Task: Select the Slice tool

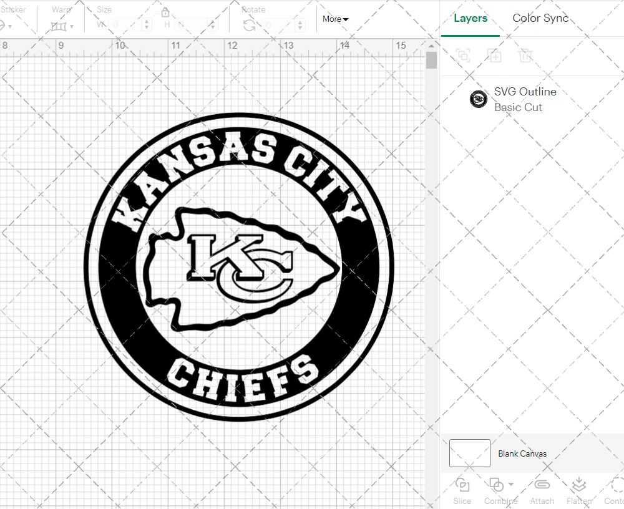Action: coord(462,491)
